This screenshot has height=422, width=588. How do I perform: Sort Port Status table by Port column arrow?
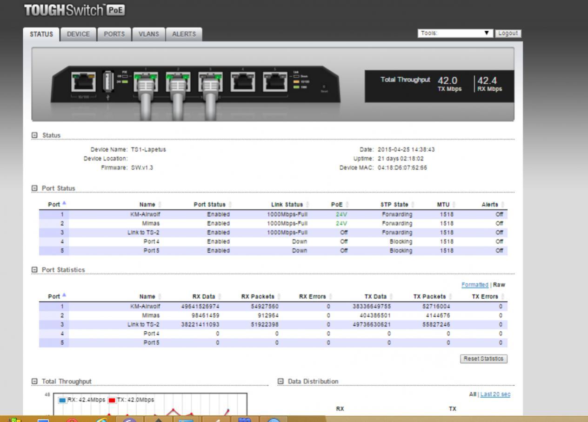pos(64,204)
